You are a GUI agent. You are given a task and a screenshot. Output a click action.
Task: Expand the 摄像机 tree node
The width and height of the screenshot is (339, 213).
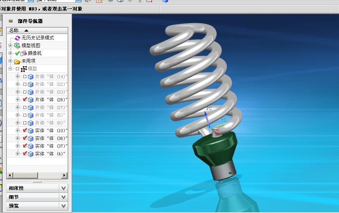(x=10, y=53)
